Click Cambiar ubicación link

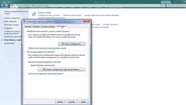point(110,24)
